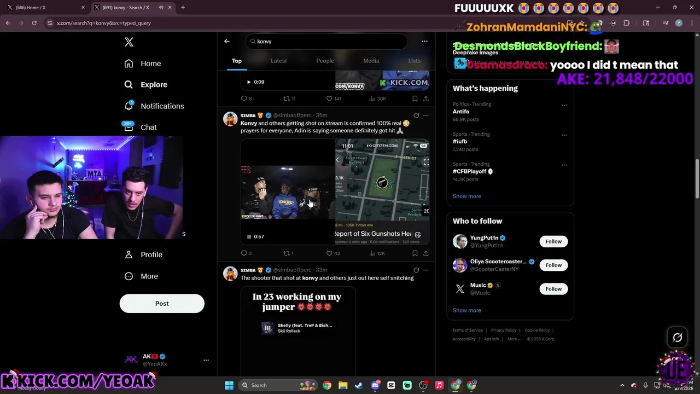The image size is (700, 394).
Task: Open account options next to AK profile
Action: (x=206, y=360)
